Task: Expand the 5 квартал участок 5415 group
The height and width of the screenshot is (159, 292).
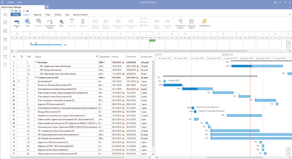Action: [x=36, y=78]
